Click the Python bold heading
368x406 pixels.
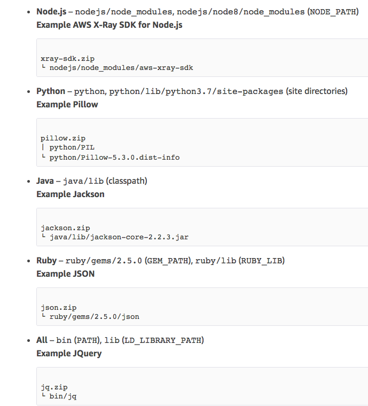(x=51, y=91)
